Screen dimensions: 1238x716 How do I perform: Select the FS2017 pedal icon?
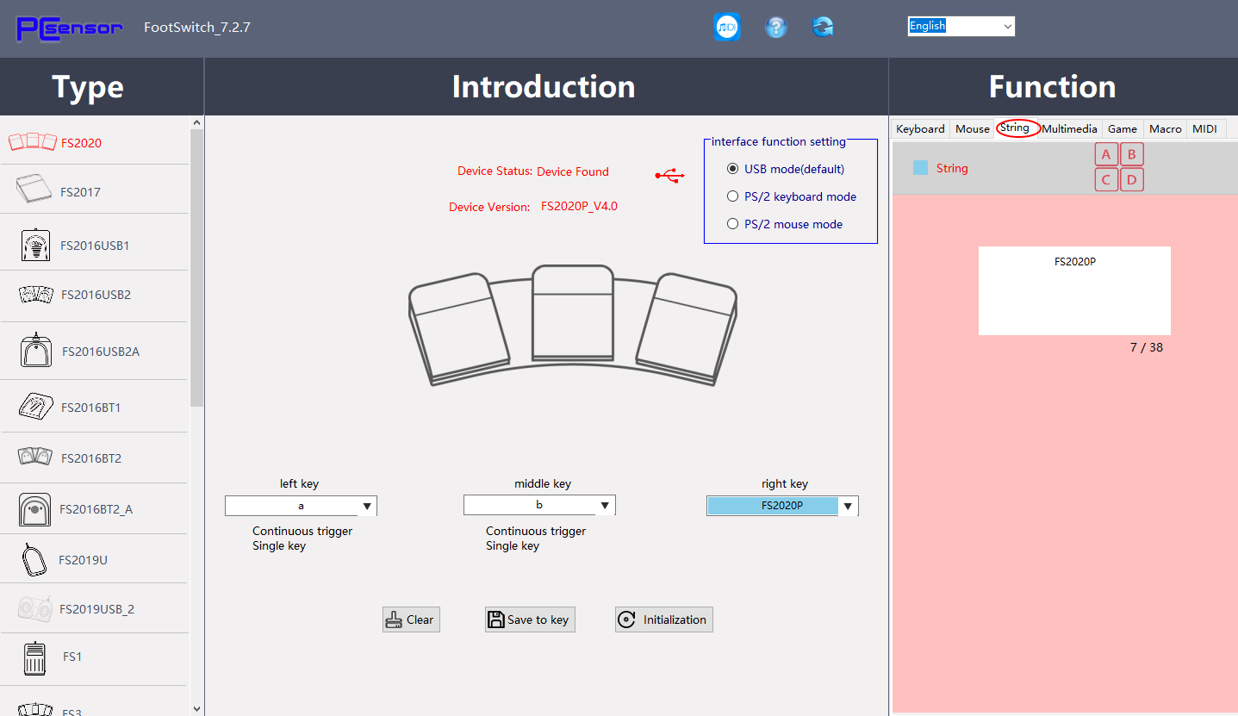click(33, 190)
